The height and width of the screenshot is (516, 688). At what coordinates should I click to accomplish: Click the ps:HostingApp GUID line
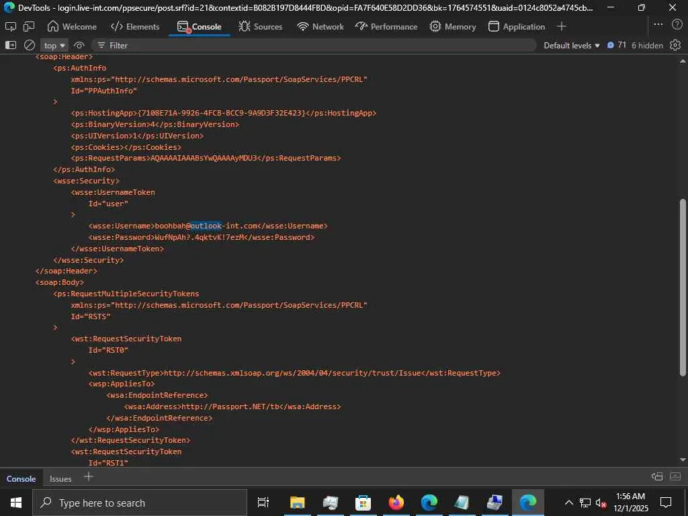click(x=224, y=113)
